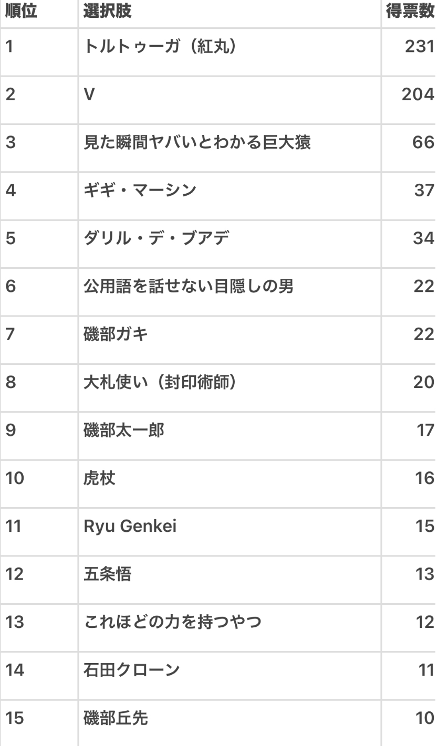
Task: Click 見た瞬間ヤバいとわかる巨大猿 row
Action: click(197, 142)
